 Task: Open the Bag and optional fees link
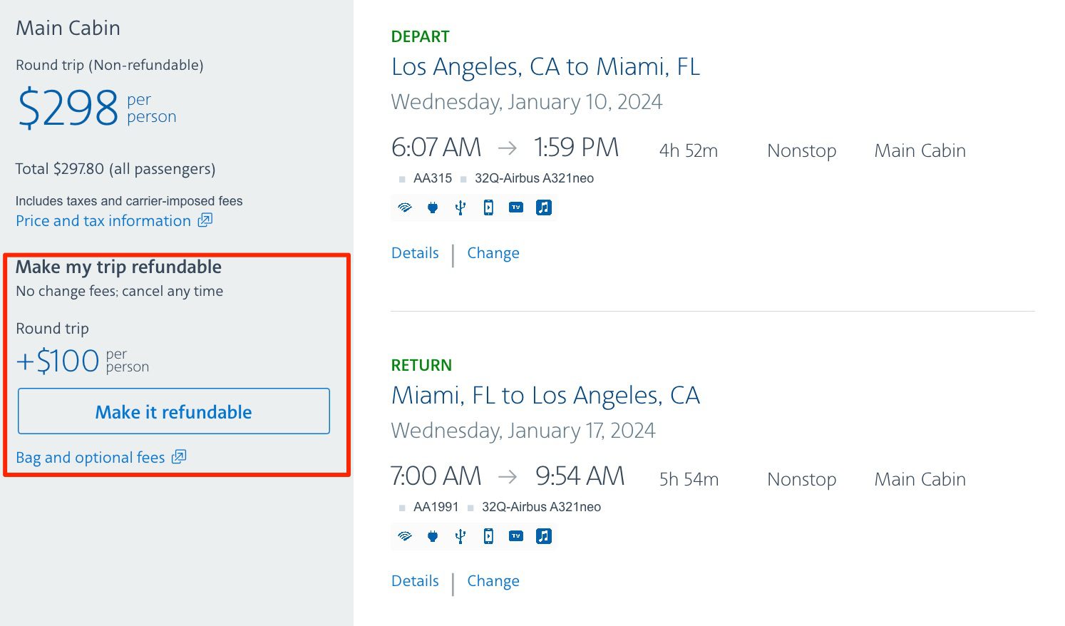coord(91,458)
